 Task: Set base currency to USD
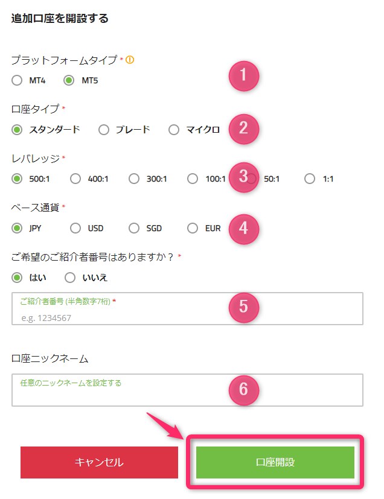[x=75, y=229]
